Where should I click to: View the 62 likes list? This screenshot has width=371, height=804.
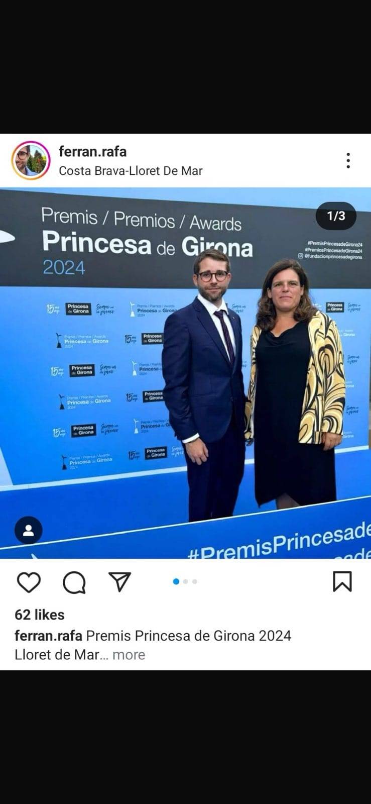[x=40, y=615]
